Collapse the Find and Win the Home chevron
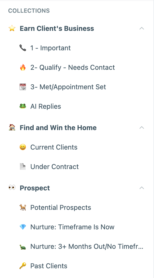 (x=142, y=128)
